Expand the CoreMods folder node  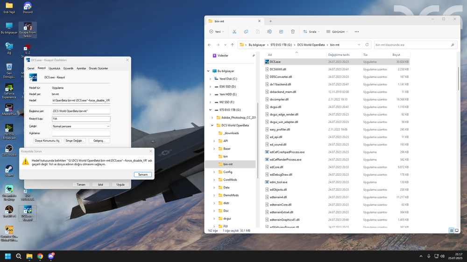[x=214, y=179]
